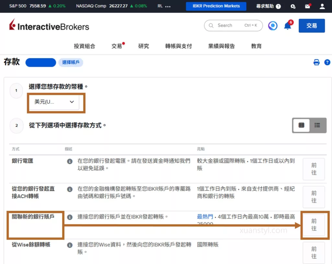Click info icon for 銀行電匯 row
The height and width of the screenshot is (264, 332).
click(70, 161)
